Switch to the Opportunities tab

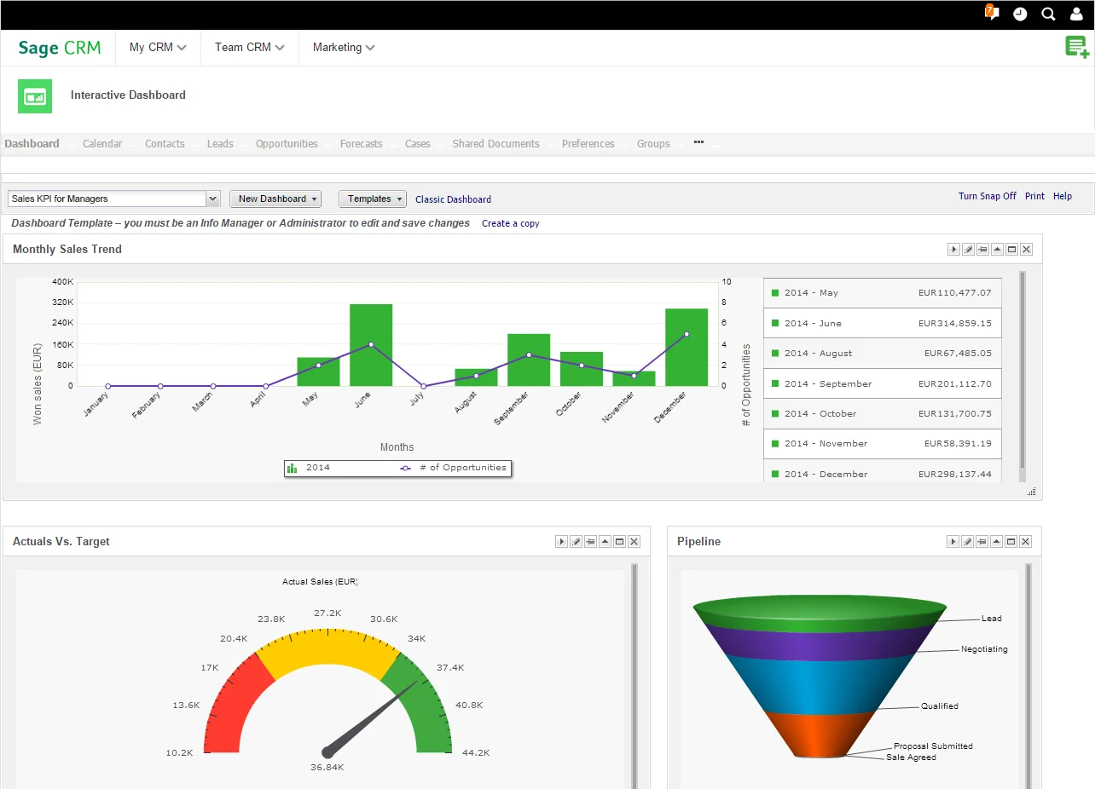click(287, 144)
